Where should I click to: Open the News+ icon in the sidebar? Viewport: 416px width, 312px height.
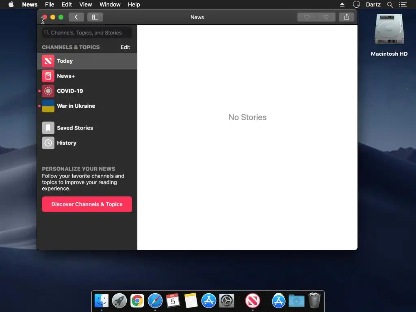pos(48,76)
